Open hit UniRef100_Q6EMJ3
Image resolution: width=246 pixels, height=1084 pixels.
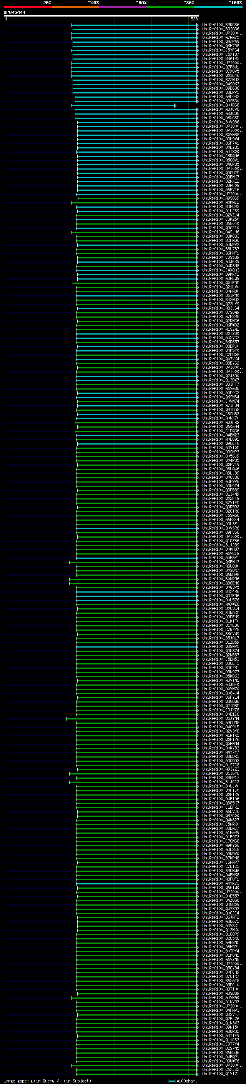[x=221, y=562]
